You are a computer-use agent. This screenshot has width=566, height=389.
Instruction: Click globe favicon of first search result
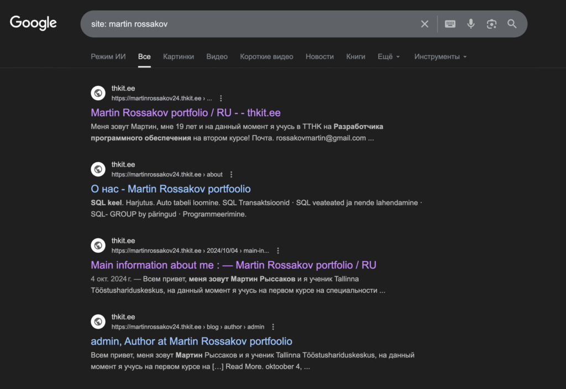coord(98,93)
